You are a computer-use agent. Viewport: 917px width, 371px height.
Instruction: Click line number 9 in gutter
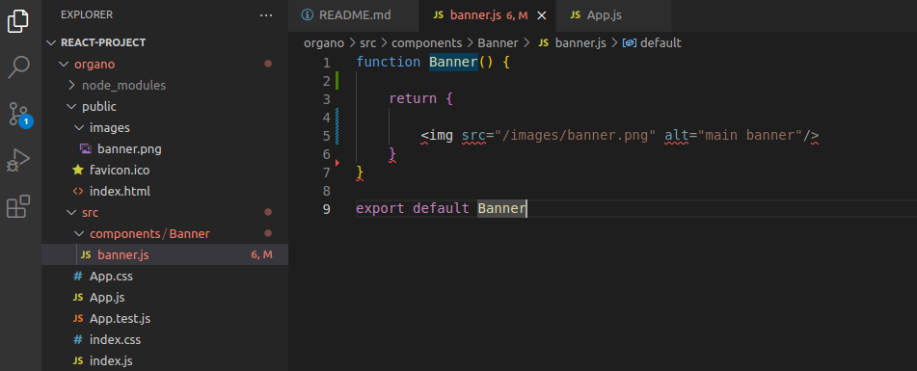[x=326, y=209]
